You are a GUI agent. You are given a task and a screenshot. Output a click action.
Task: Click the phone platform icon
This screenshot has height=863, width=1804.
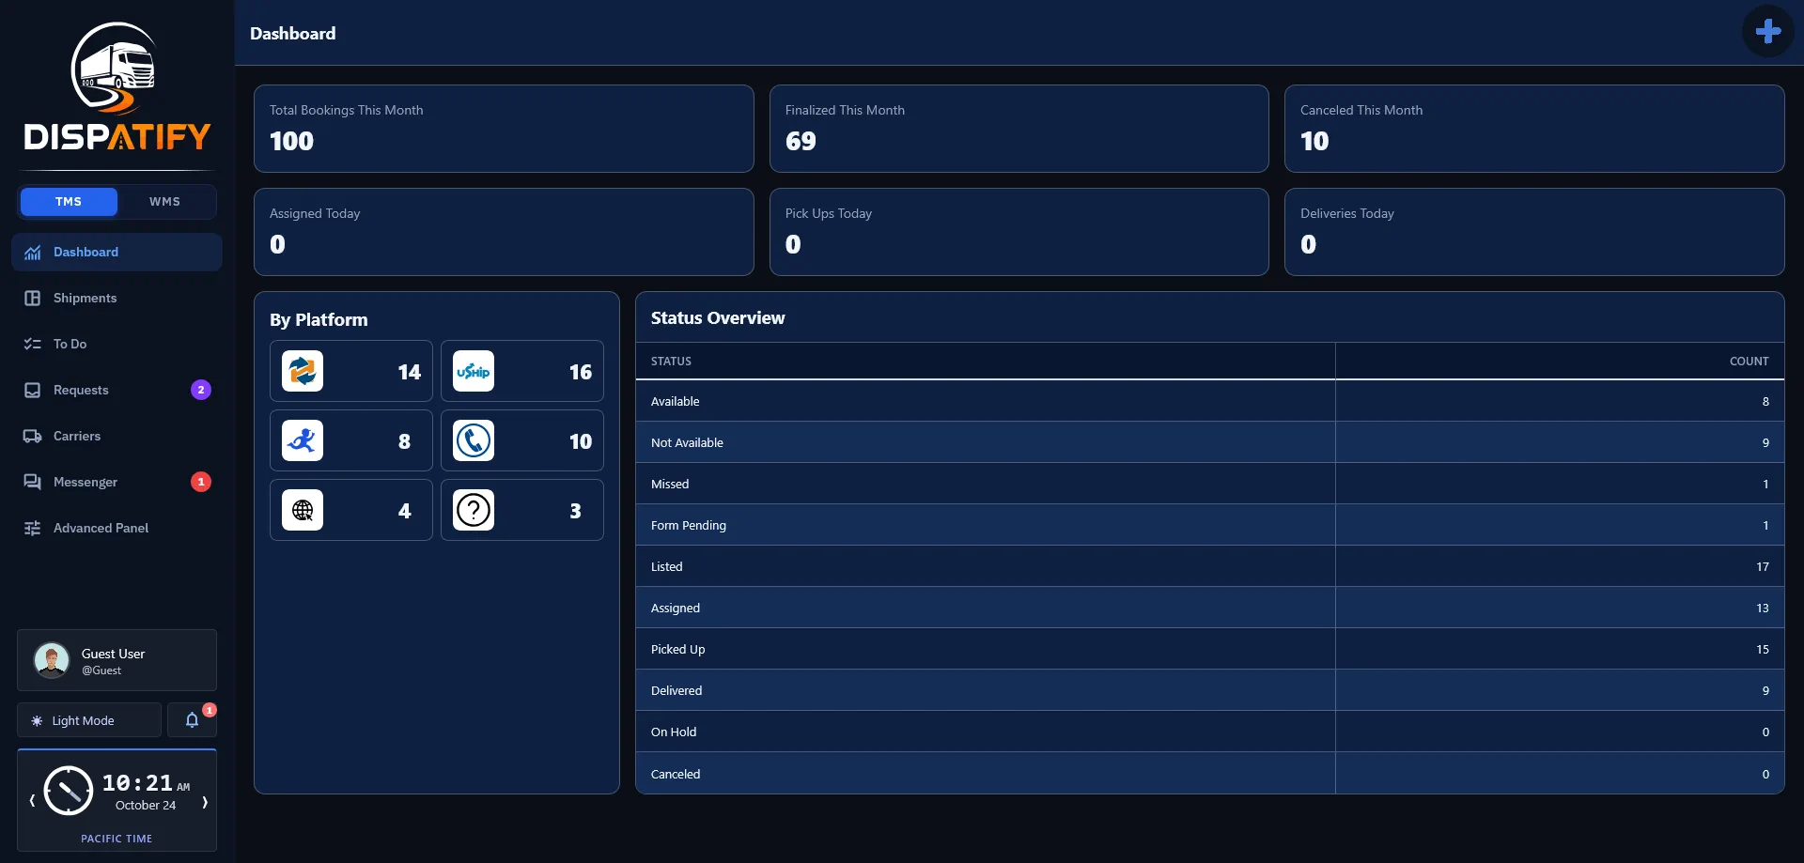(x=474, y=440)
